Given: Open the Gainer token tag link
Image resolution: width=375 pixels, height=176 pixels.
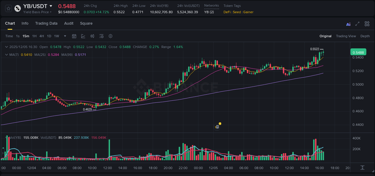Looking at the screenshot, I should pyautogui.click(x=248, y=12).
